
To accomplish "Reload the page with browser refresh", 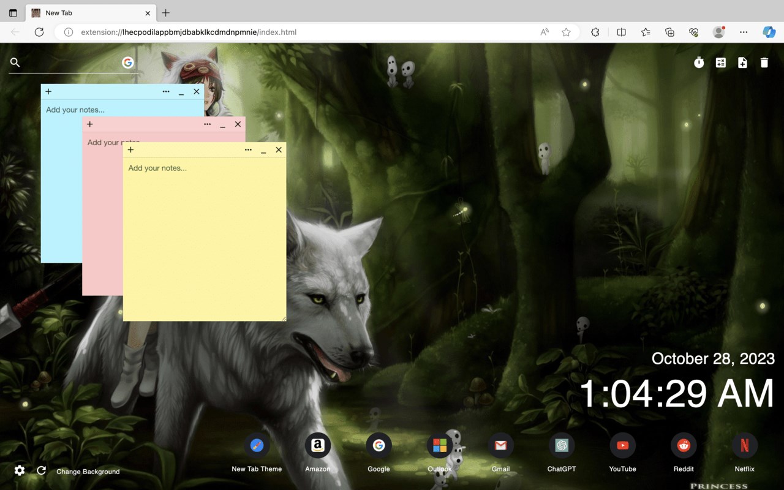I will 39,32.
